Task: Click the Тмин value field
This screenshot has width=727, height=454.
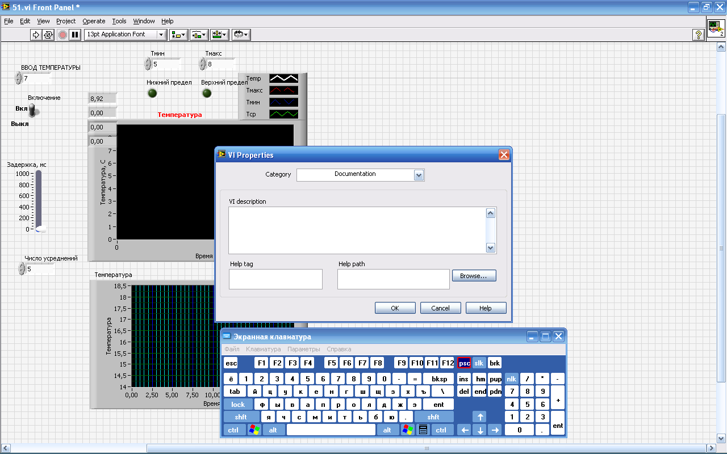Action: (x=165, y=64)
